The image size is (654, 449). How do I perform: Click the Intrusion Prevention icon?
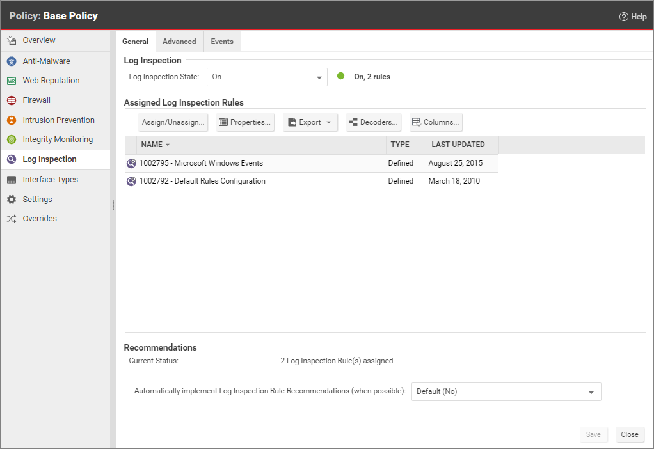point(12,120)
